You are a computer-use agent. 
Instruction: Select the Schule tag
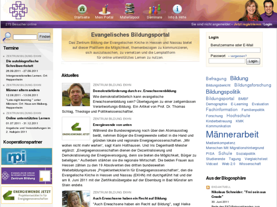click(225, 153)
